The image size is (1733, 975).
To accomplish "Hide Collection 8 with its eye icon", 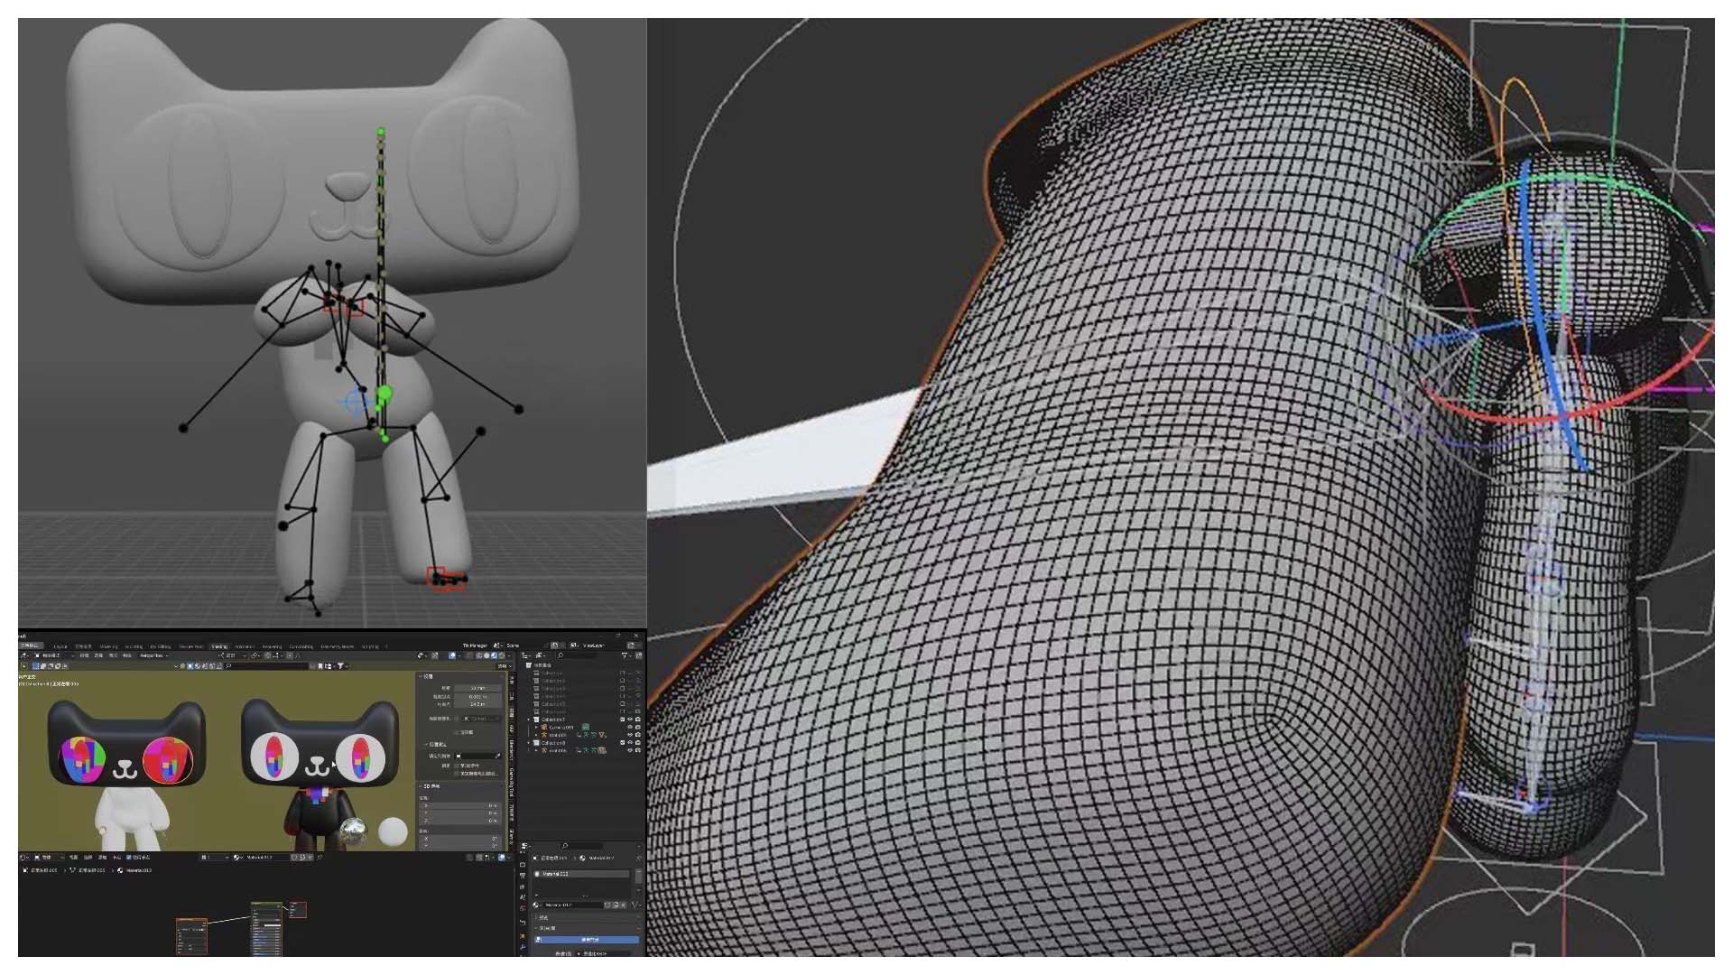I will point(630,742).
